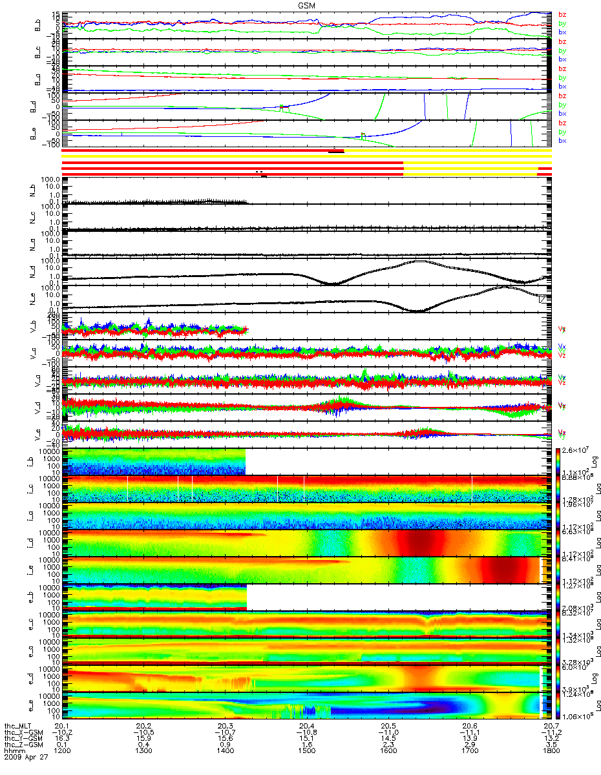Click the V_b velocity trace
Viewport: 601px width, 775px height.
point(154,330)
